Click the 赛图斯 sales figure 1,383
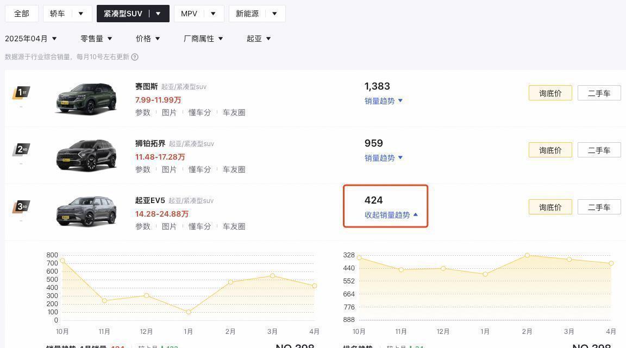This screenshot has height=348, width=626. 377,86
